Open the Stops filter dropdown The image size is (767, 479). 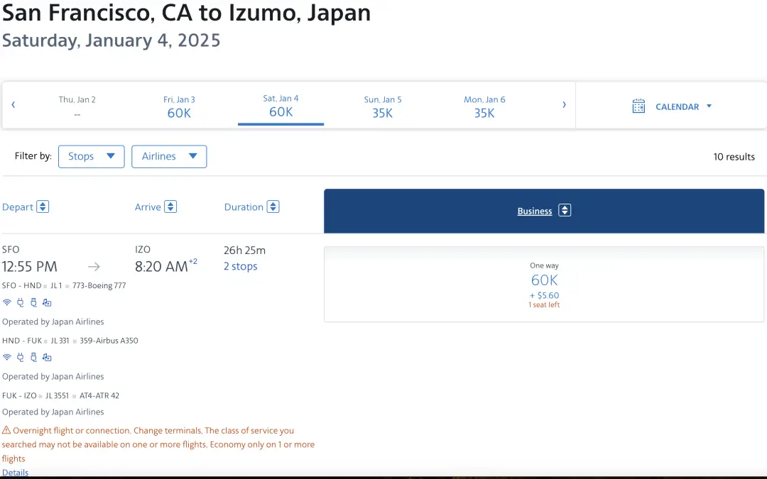pos(91,157)
